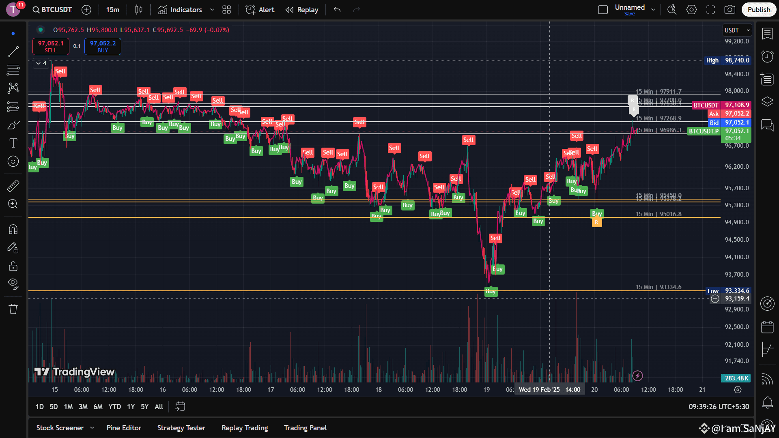Open the Strategy Tester tab
This screenshot has height=438, width=779.
pos(181,427)
